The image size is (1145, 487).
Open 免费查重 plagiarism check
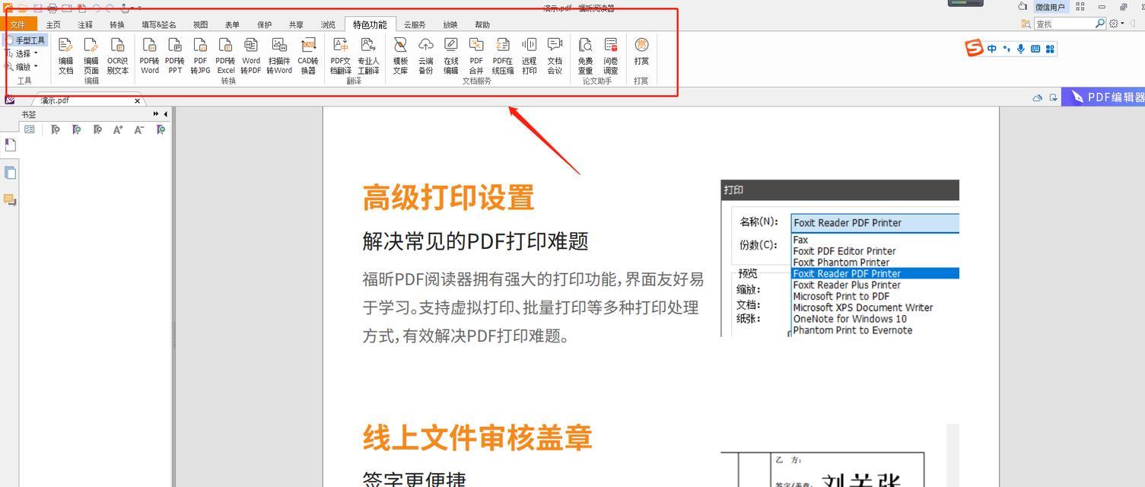pyautogui.click(x=585, y=56)
